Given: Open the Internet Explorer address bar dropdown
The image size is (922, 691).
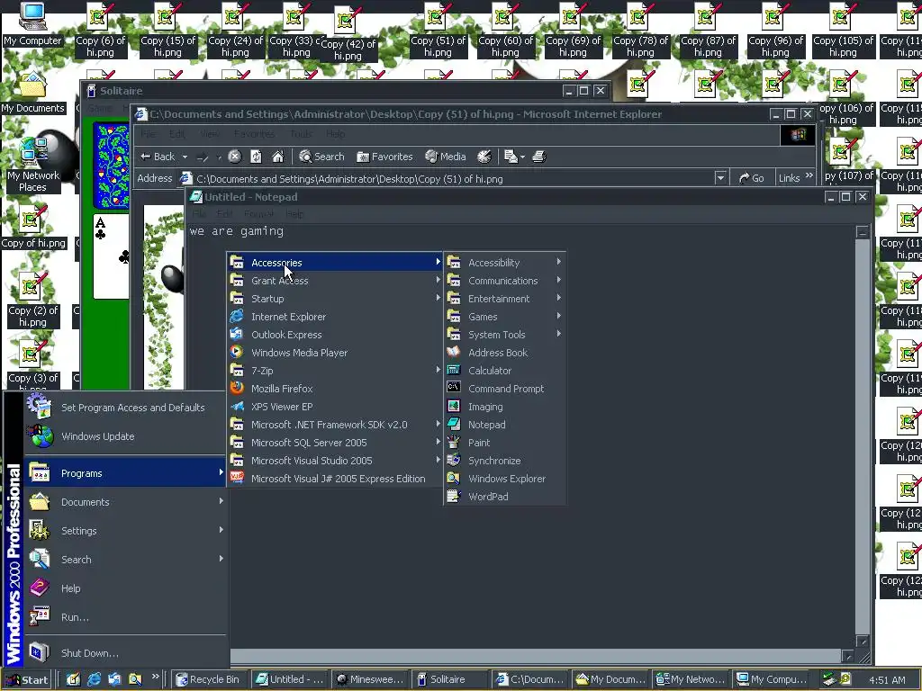Looking at the screenshot, I should 720,178.
